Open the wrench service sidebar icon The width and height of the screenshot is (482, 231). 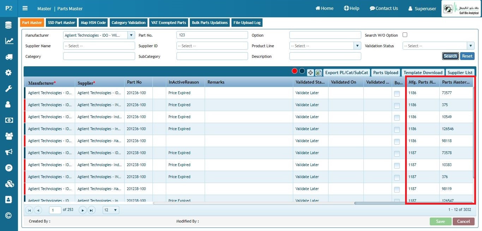click(9, 89)
